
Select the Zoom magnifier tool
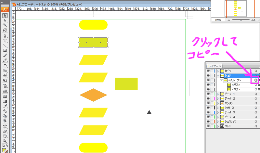[x=5, y=141]
